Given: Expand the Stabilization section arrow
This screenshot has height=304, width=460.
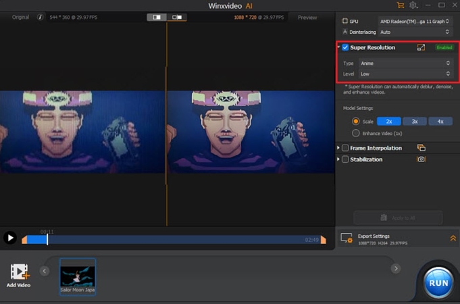Looking at the screenshot, I should point(338,159).
